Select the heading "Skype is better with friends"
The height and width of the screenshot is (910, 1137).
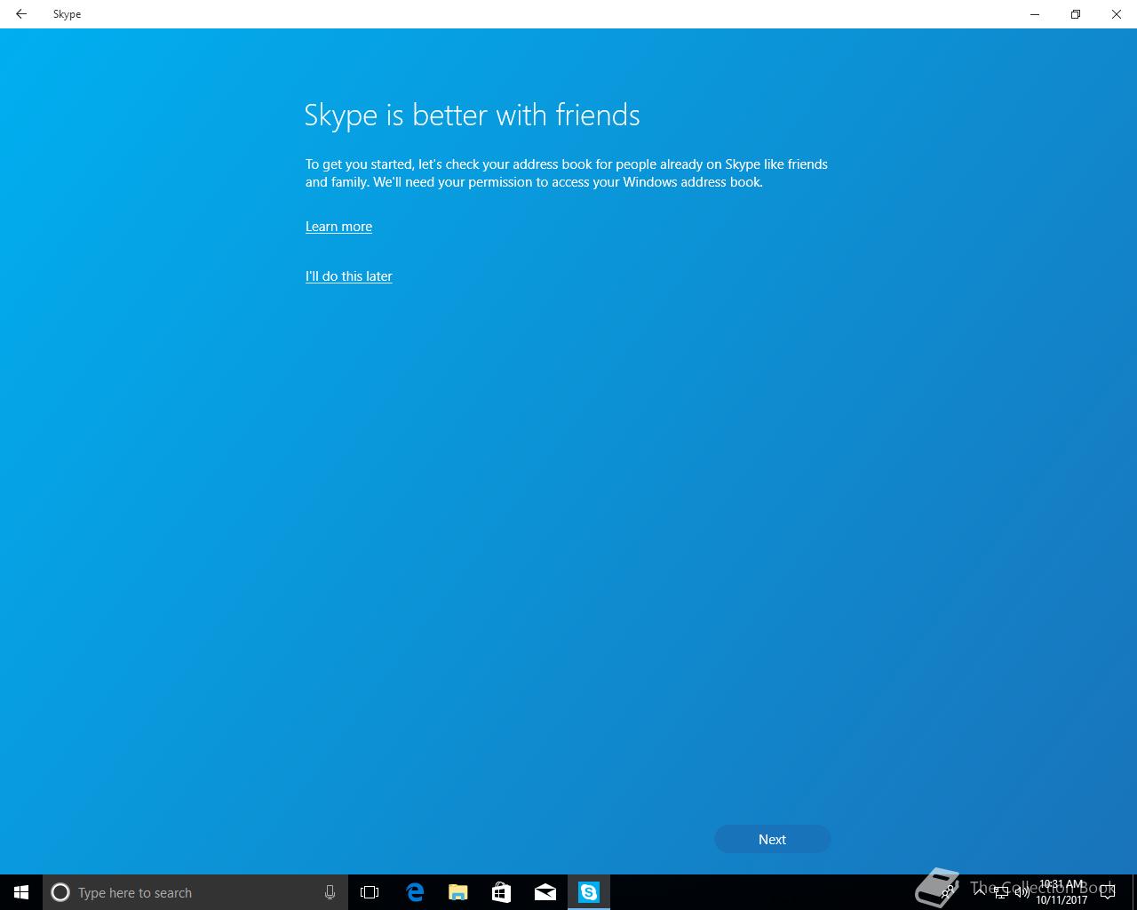click(x=472, y=116)
